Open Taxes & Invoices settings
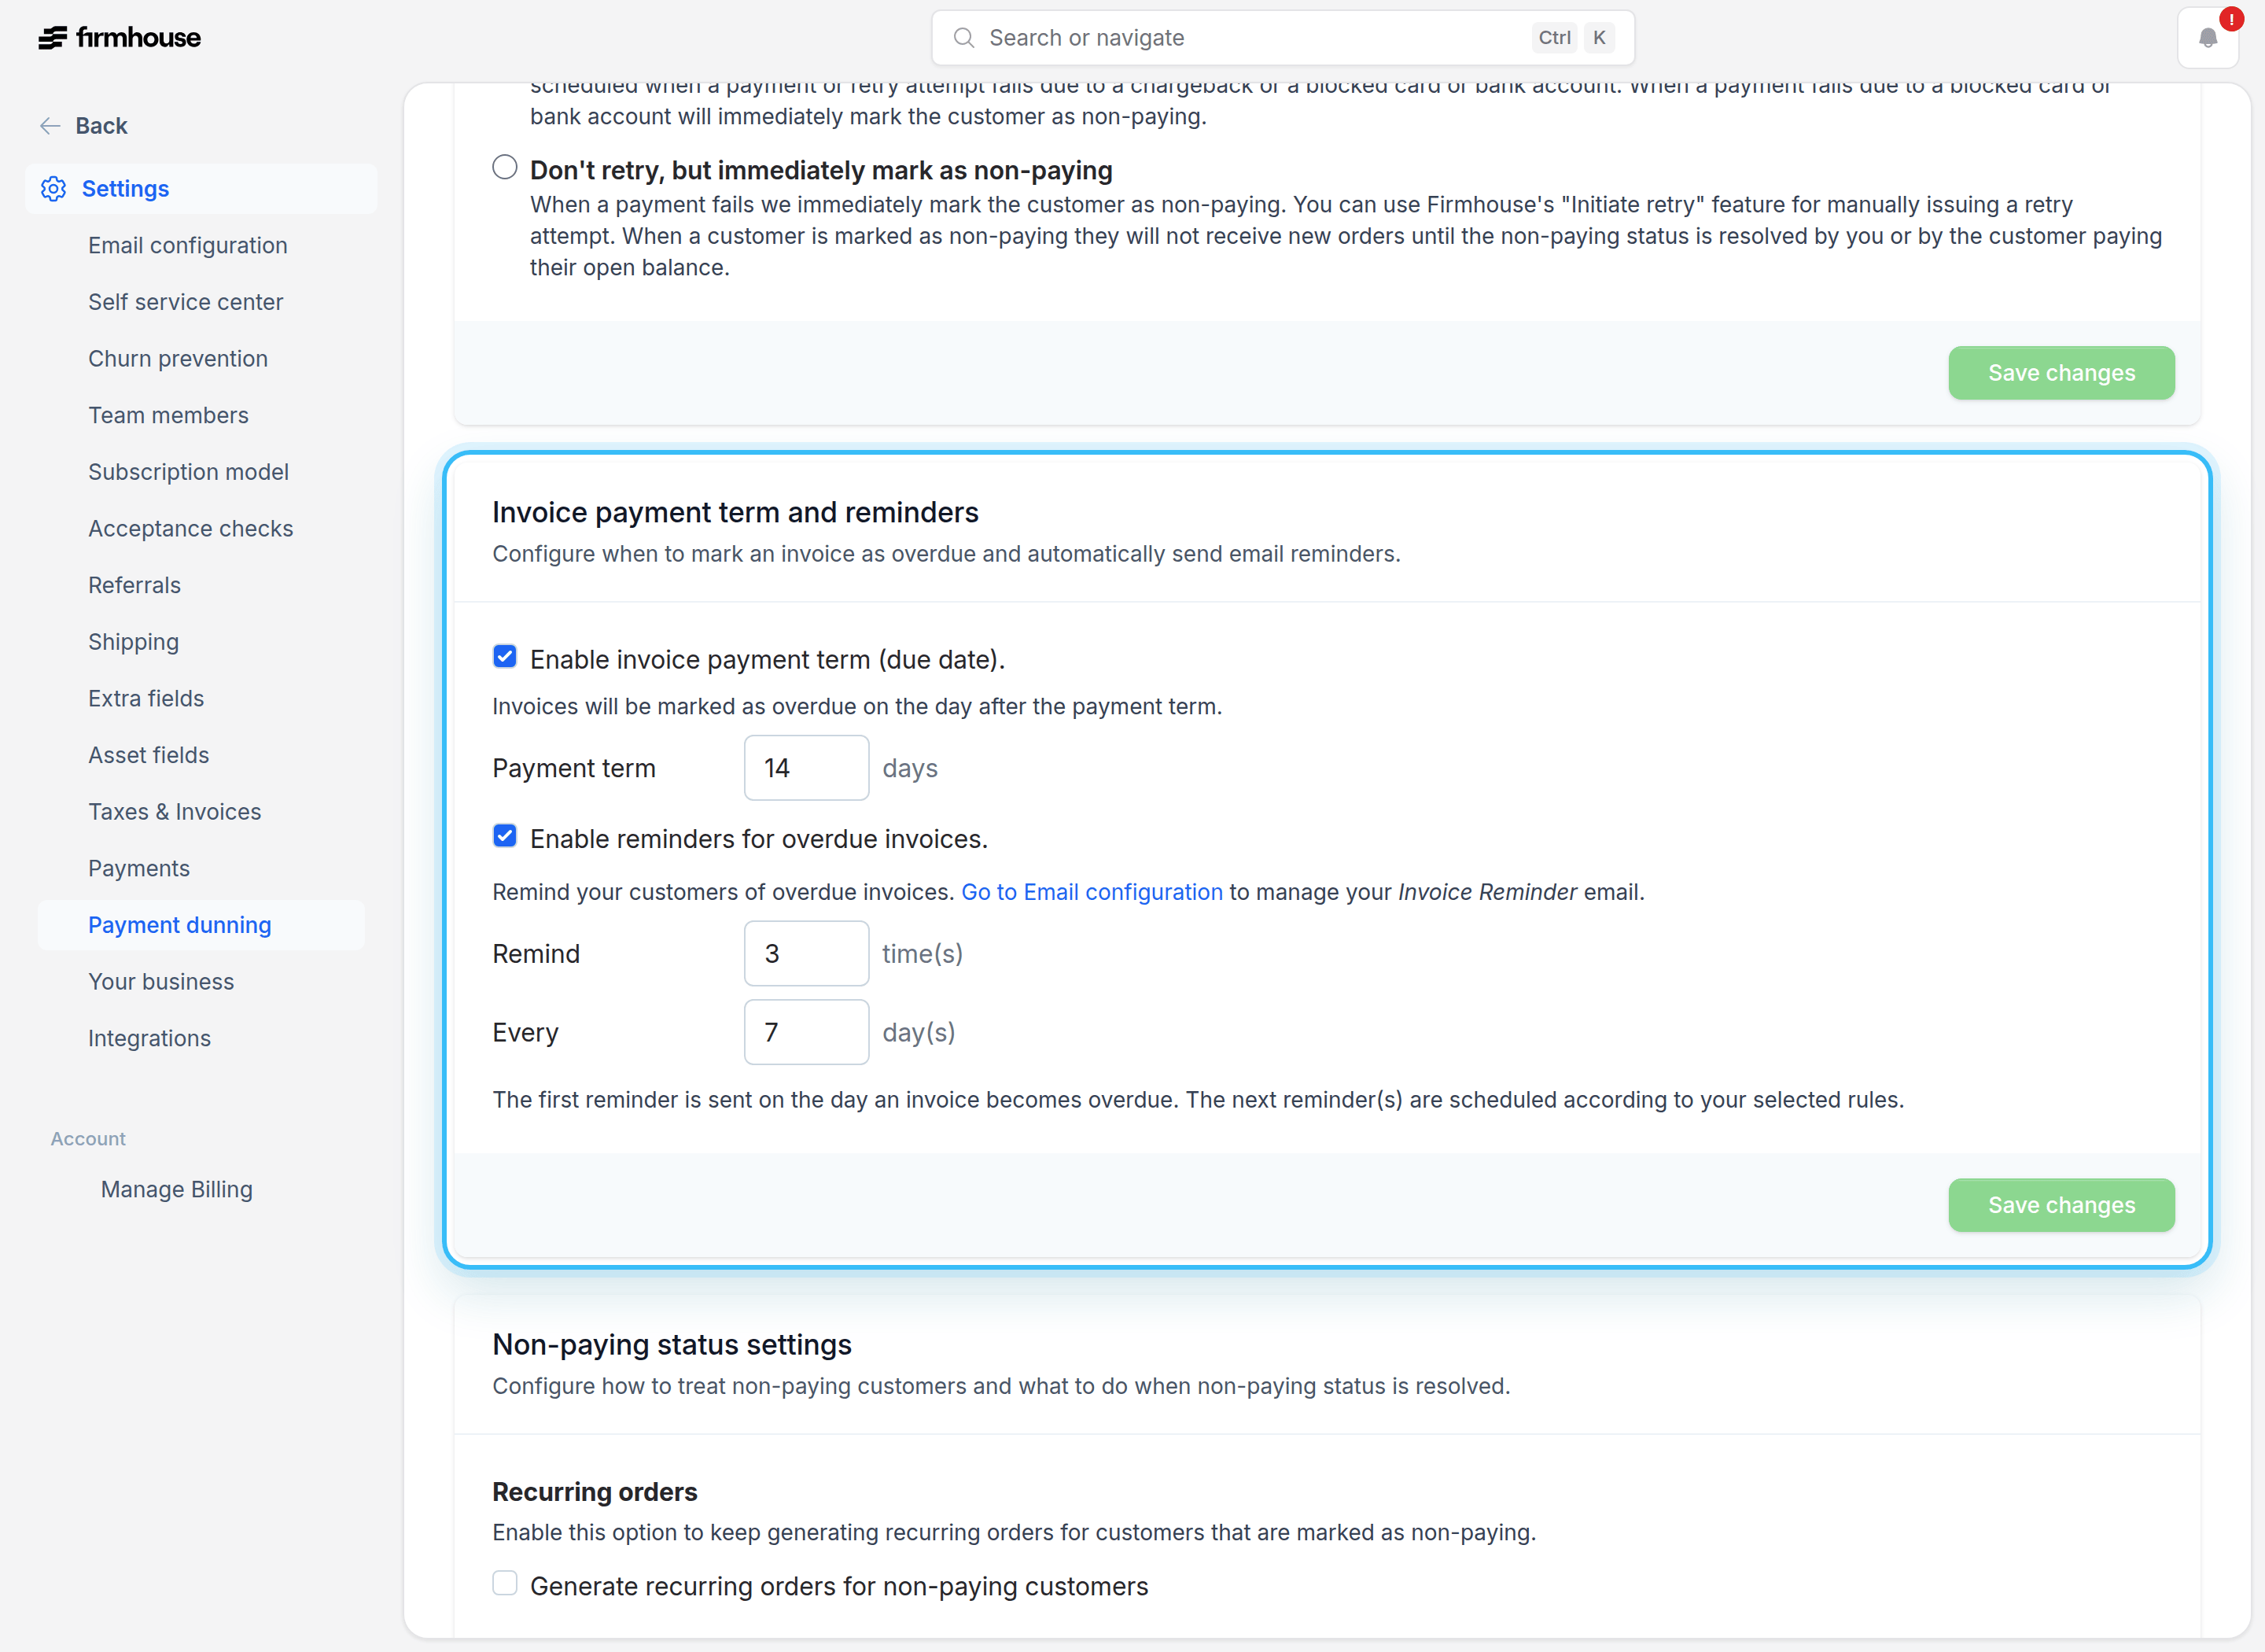Viewport: 2265px width, 1652px height. point(175,812)
